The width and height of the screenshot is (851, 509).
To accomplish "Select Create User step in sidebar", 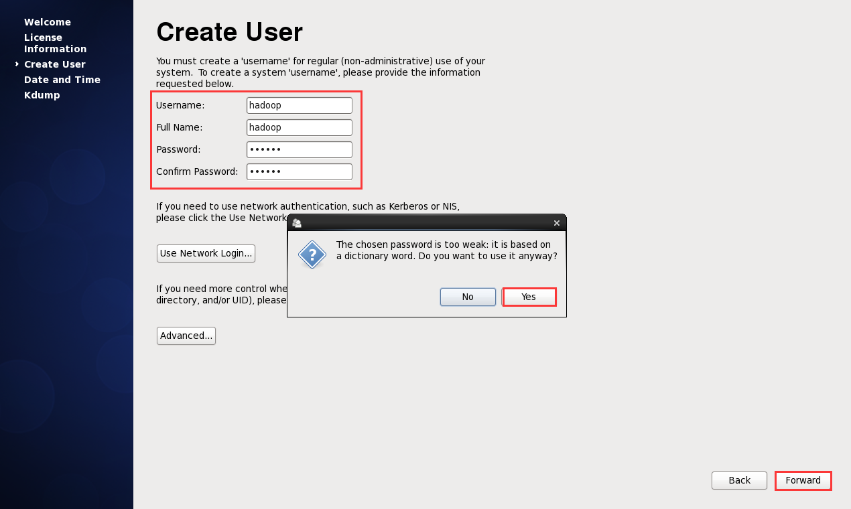I will pos(55,64).
